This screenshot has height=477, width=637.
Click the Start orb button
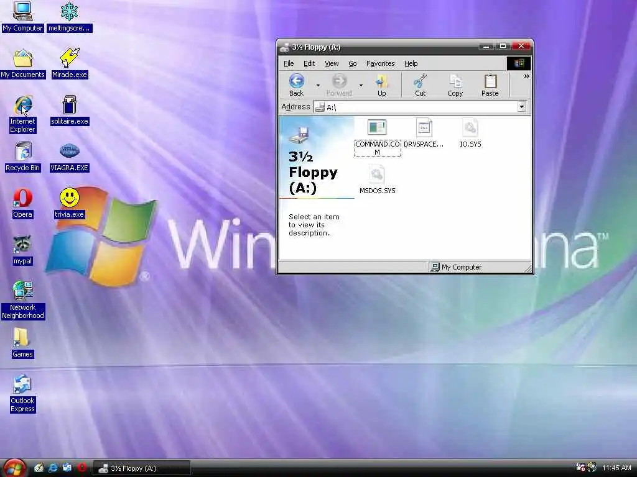tap(14, 468)
